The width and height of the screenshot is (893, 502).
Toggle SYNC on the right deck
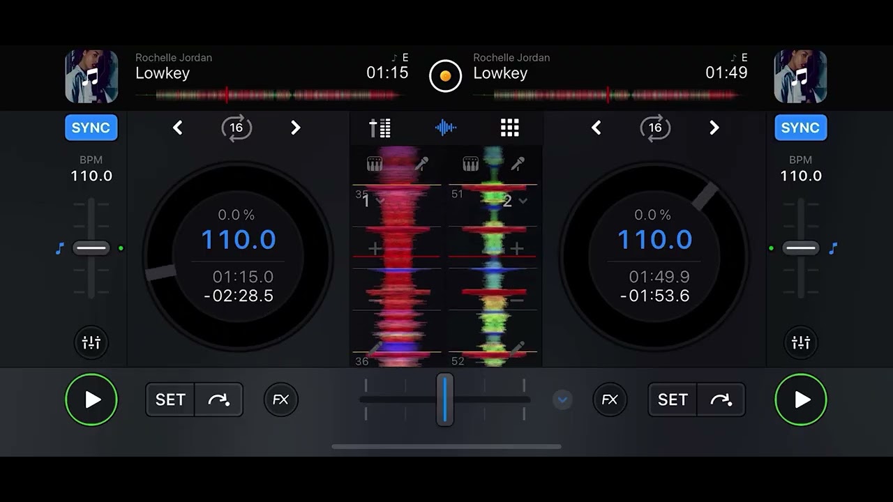800,128
